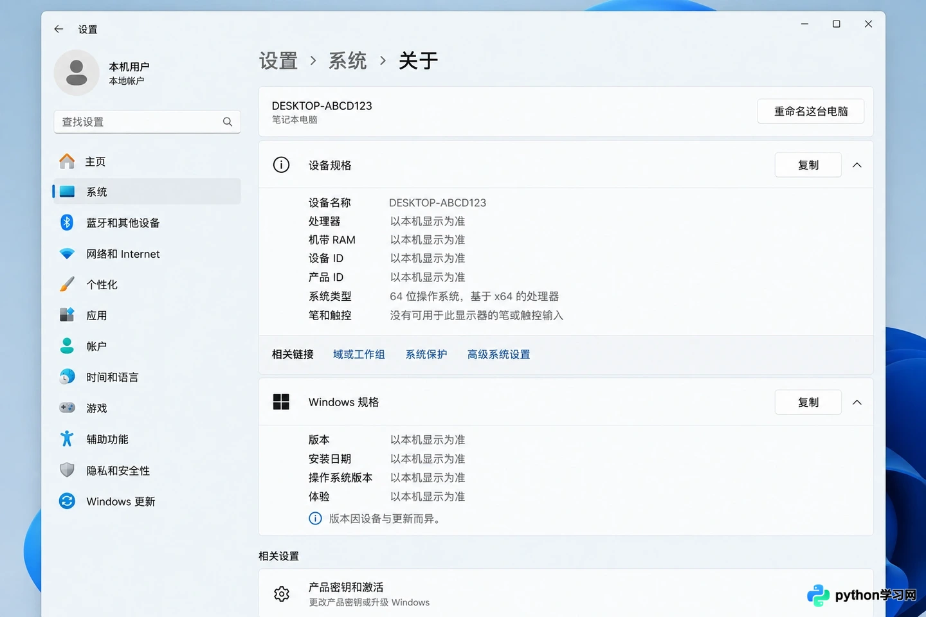Click the 主页 home icon
This screenshot has height=617, width=926.
pyautogui.click(x=67, y=161)
